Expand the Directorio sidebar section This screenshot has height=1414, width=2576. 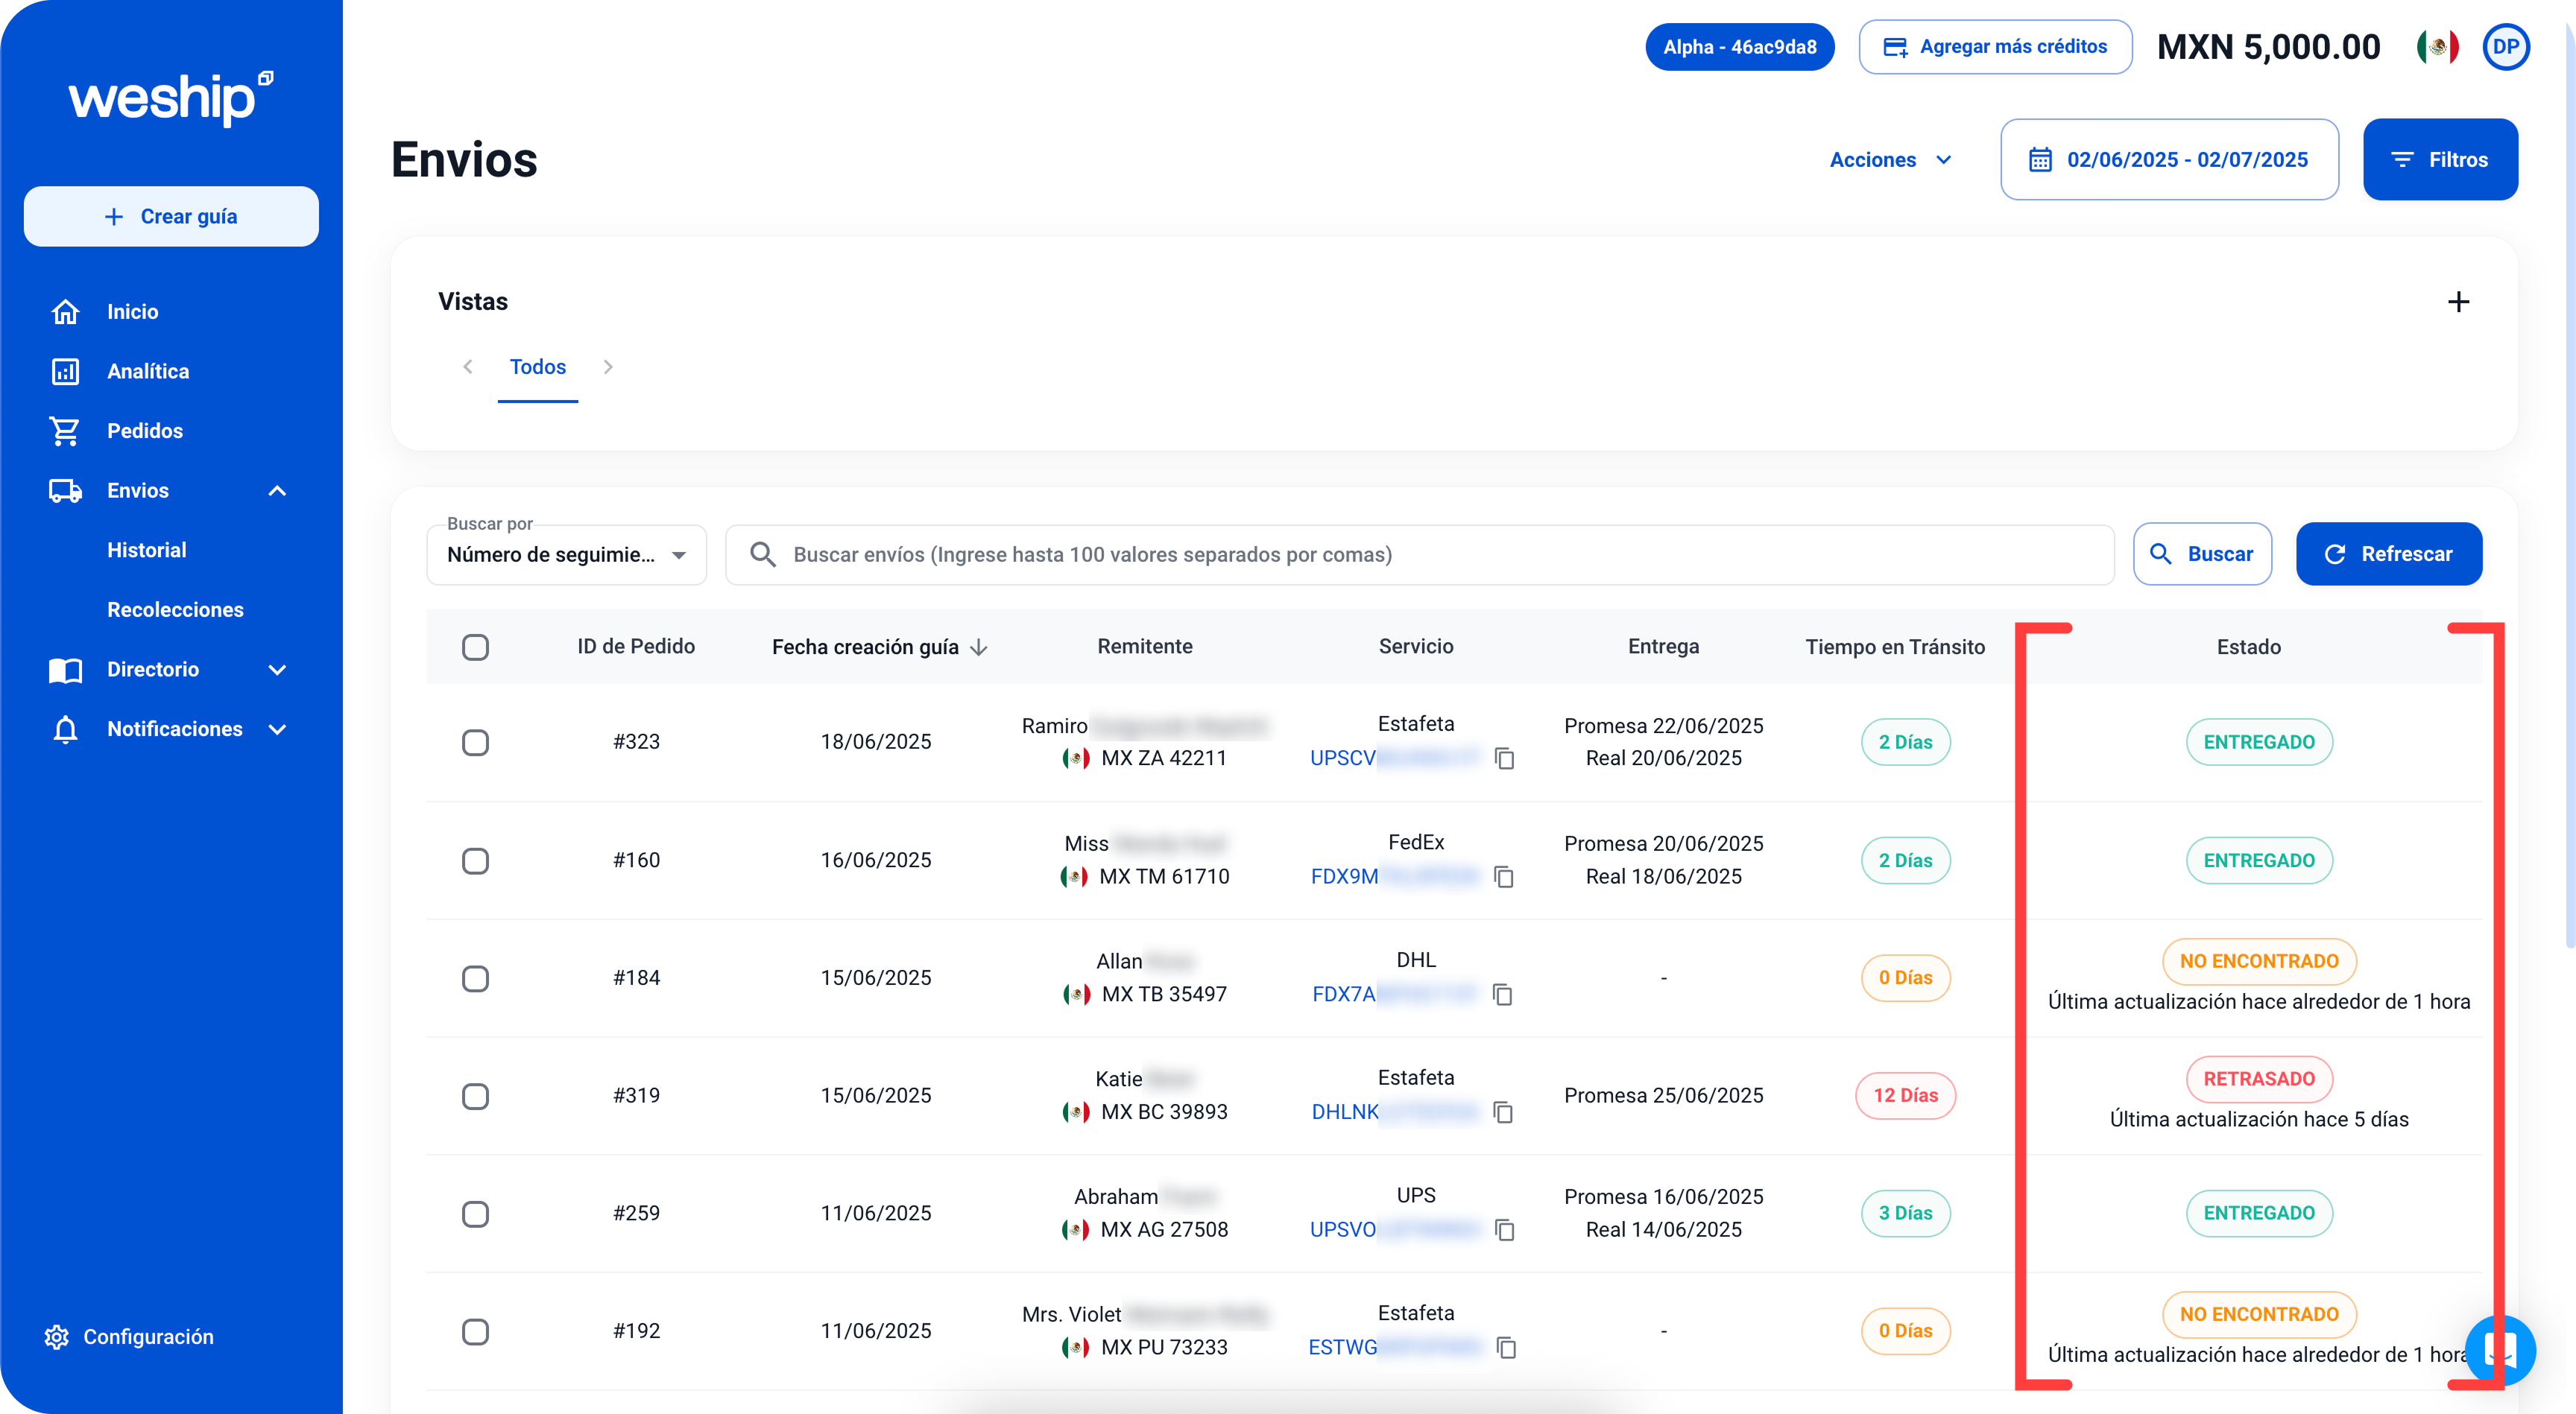[x=277, y=670]
